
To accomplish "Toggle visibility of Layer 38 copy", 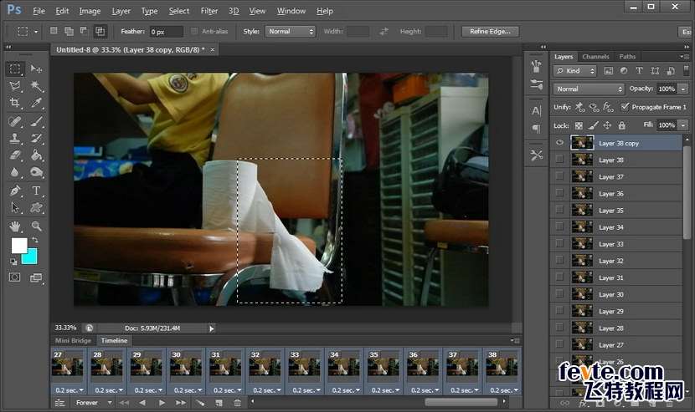I will 559,143.
